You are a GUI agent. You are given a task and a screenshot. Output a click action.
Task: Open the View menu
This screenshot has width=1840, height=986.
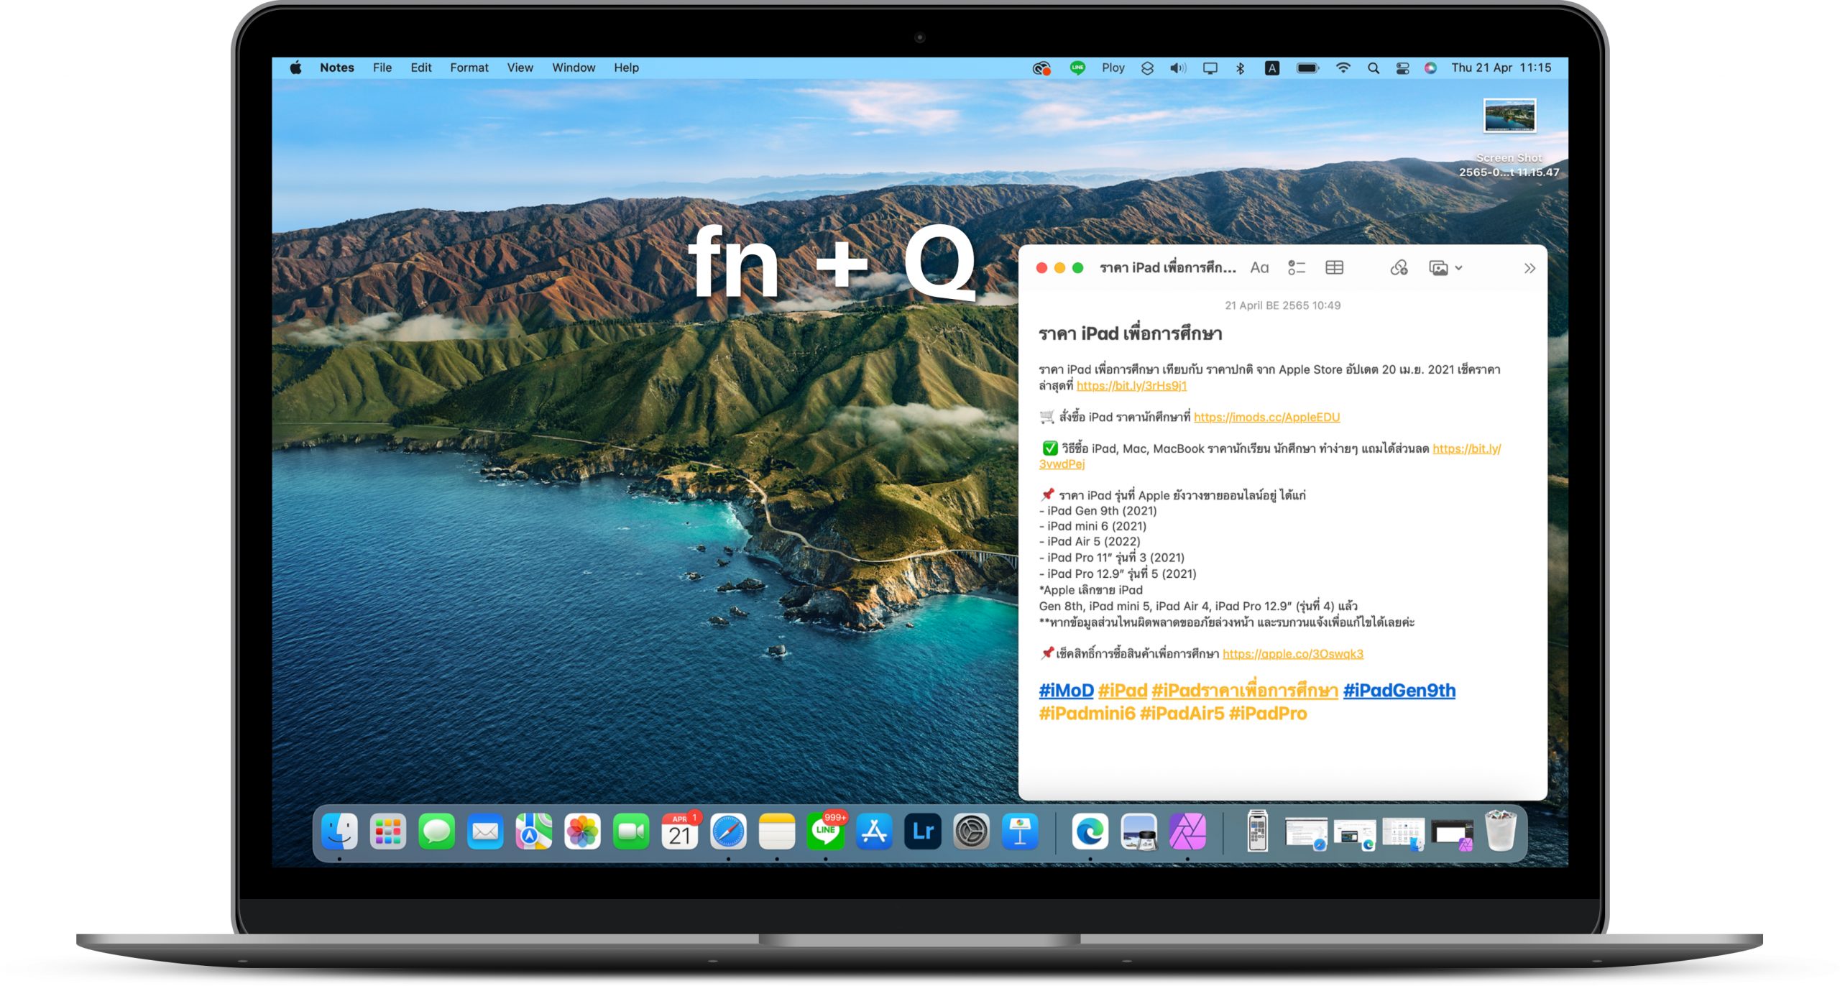[520, 68]
